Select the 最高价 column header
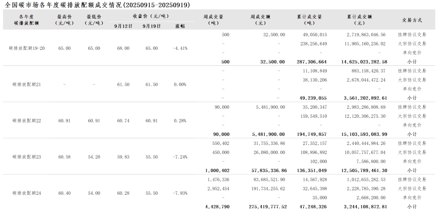The image size is (438, 211). [x=64, y=20]
